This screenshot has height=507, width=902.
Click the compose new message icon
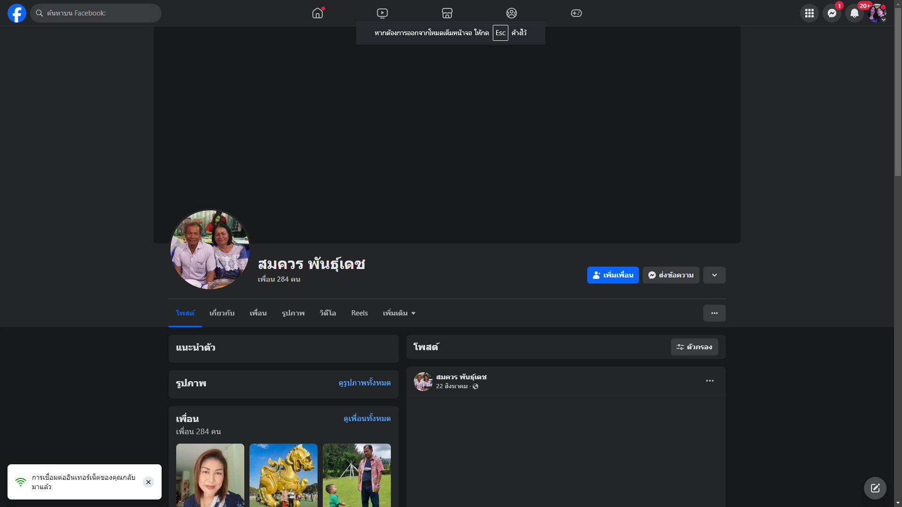coord(875,488)
